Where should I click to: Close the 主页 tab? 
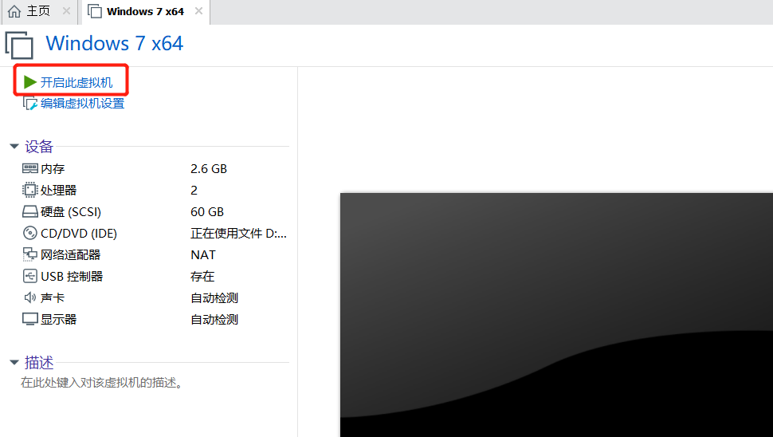tap(67, 11)
